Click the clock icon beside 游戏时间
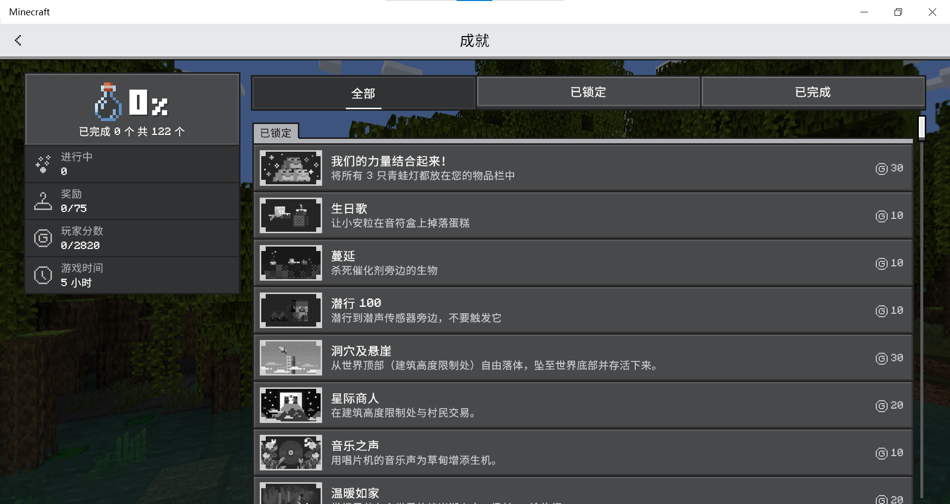Viewport: 950px width, 504px height. pos(43,275)
